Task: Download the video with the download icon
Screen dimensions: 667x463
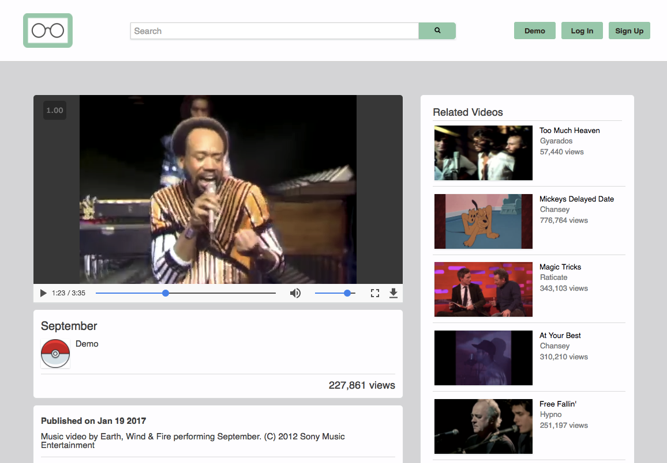Action: [x=394, y=293]
